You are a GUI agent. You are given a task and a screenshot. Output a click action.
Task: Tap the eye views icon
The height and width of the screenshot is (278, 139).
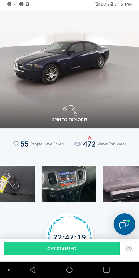point(78,144)
